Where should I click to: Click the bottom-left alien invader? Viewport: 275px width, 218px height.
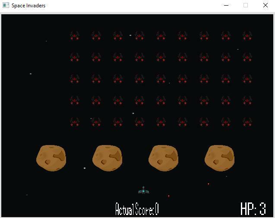pyautogui.click(x=75, y=122)
